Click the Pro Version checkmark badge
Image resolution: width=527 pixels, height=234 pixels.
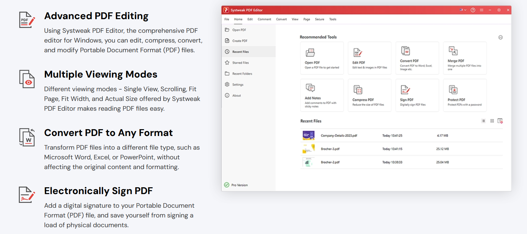226,185
